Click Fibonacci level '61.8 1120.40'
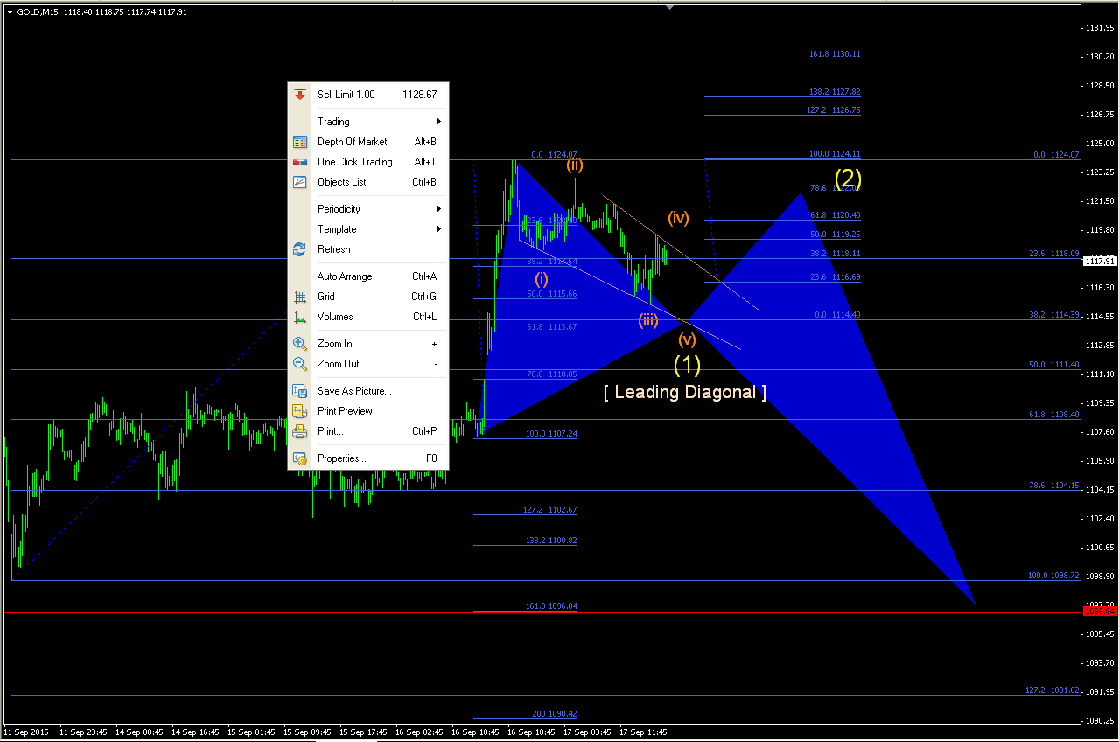This screenshot has height=742, width=1119. click(x=835, y=215)
